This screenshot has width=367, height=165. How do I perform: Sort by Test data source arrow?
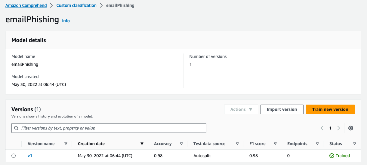pos(237,144)
